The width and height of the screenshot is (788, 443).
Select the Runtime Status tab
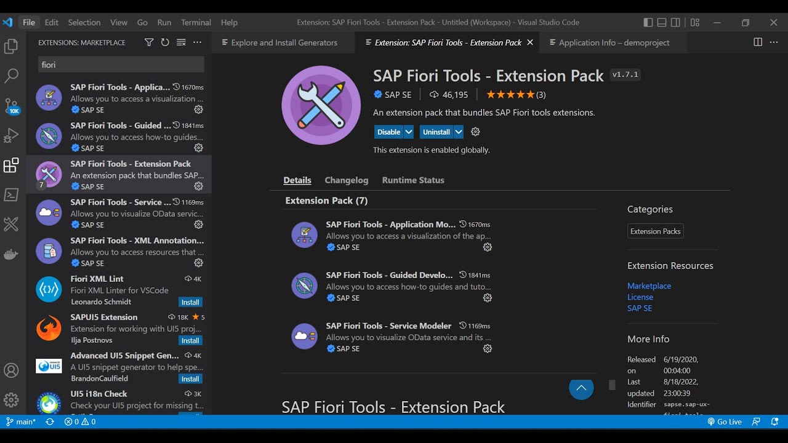(x=413, y=180)
